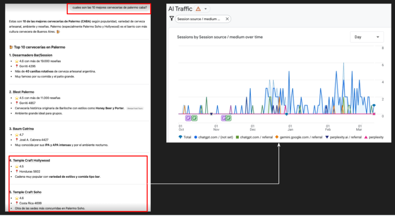The width and height of the screenshot is (395, 216).
Task: Open the purple annotation marker in November
Action: point(224,118)
